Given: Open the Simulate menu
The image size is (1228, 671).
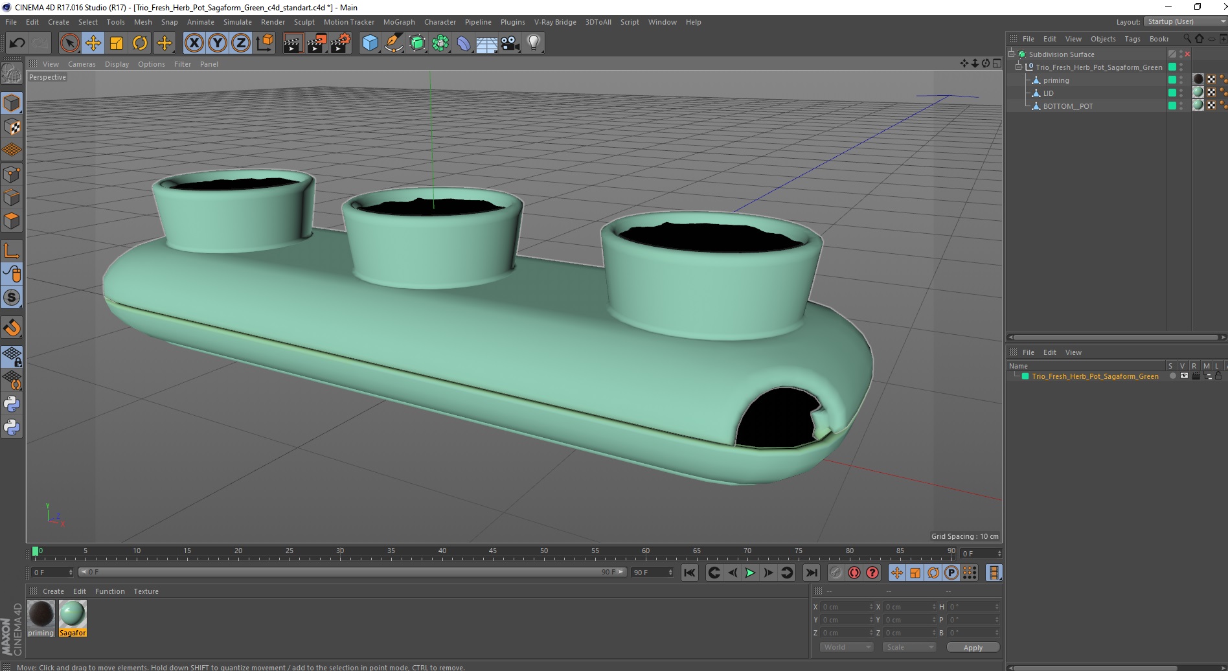Looking at the screenshot, I should click(237, 22).
